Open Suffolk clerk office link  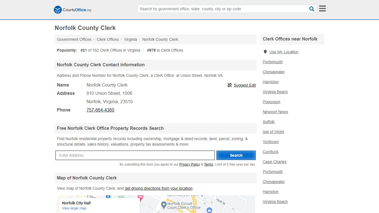click(269, 122)
